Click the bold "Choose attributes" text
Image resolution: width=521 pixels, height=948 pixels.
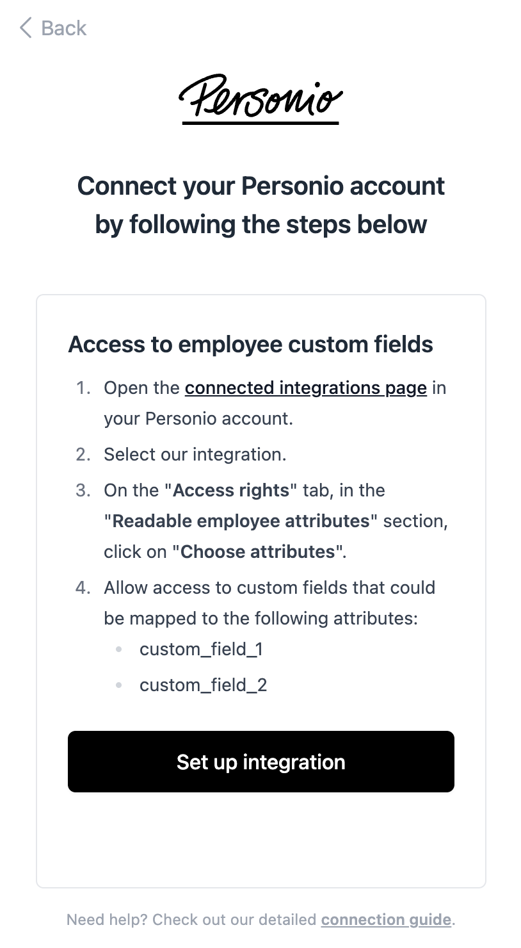pos(258,552)
